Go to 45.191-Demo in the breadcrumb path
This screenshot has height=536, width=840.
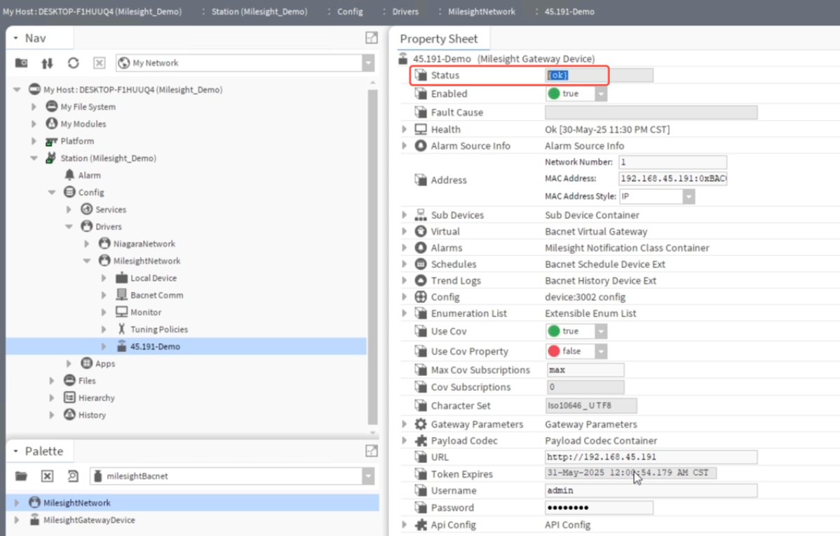click(569, 11)
